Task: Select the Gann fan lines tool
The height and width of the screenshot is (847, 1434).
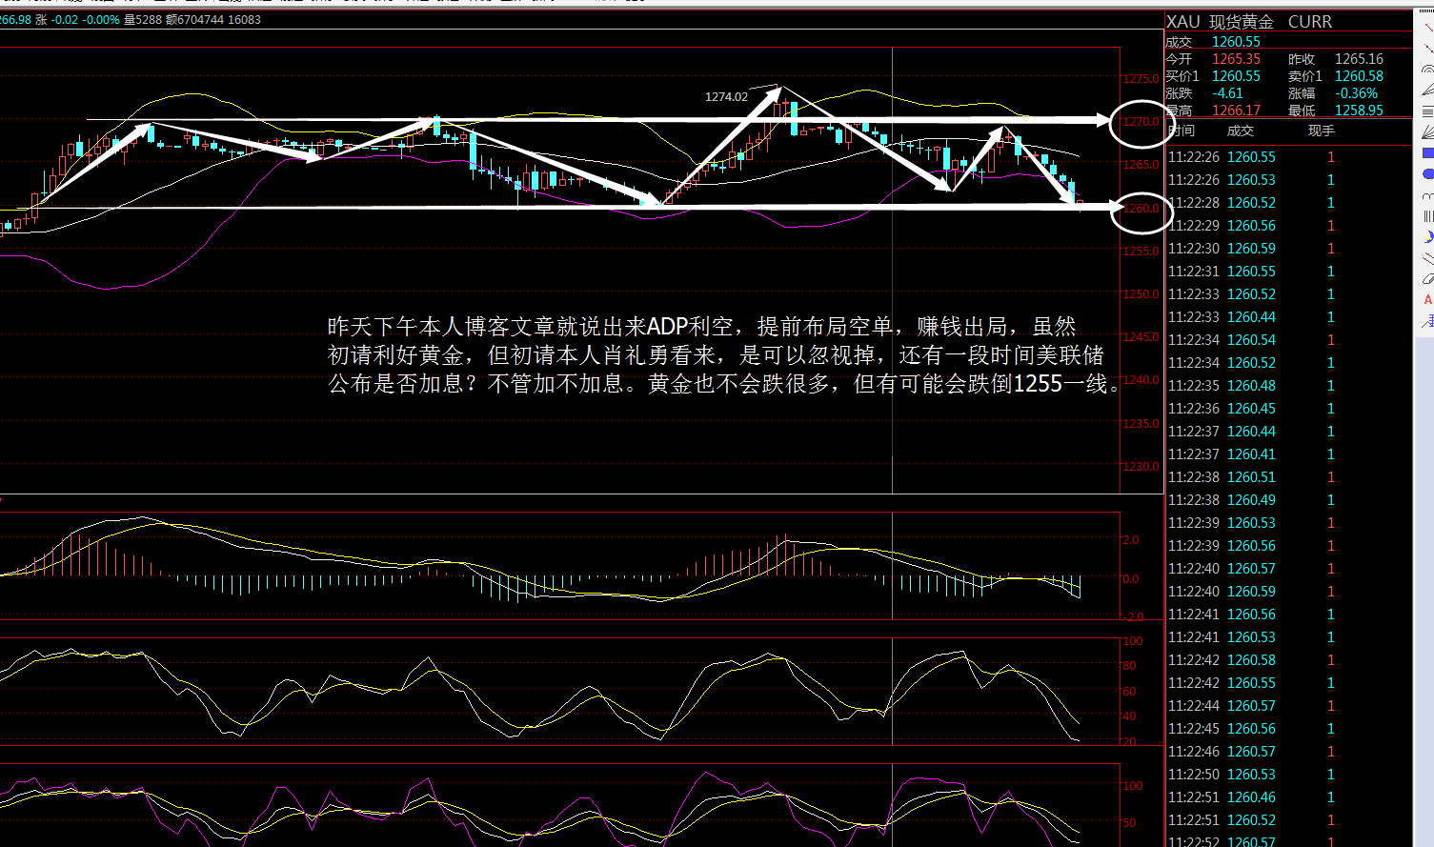Action: tap(1427, 132)
